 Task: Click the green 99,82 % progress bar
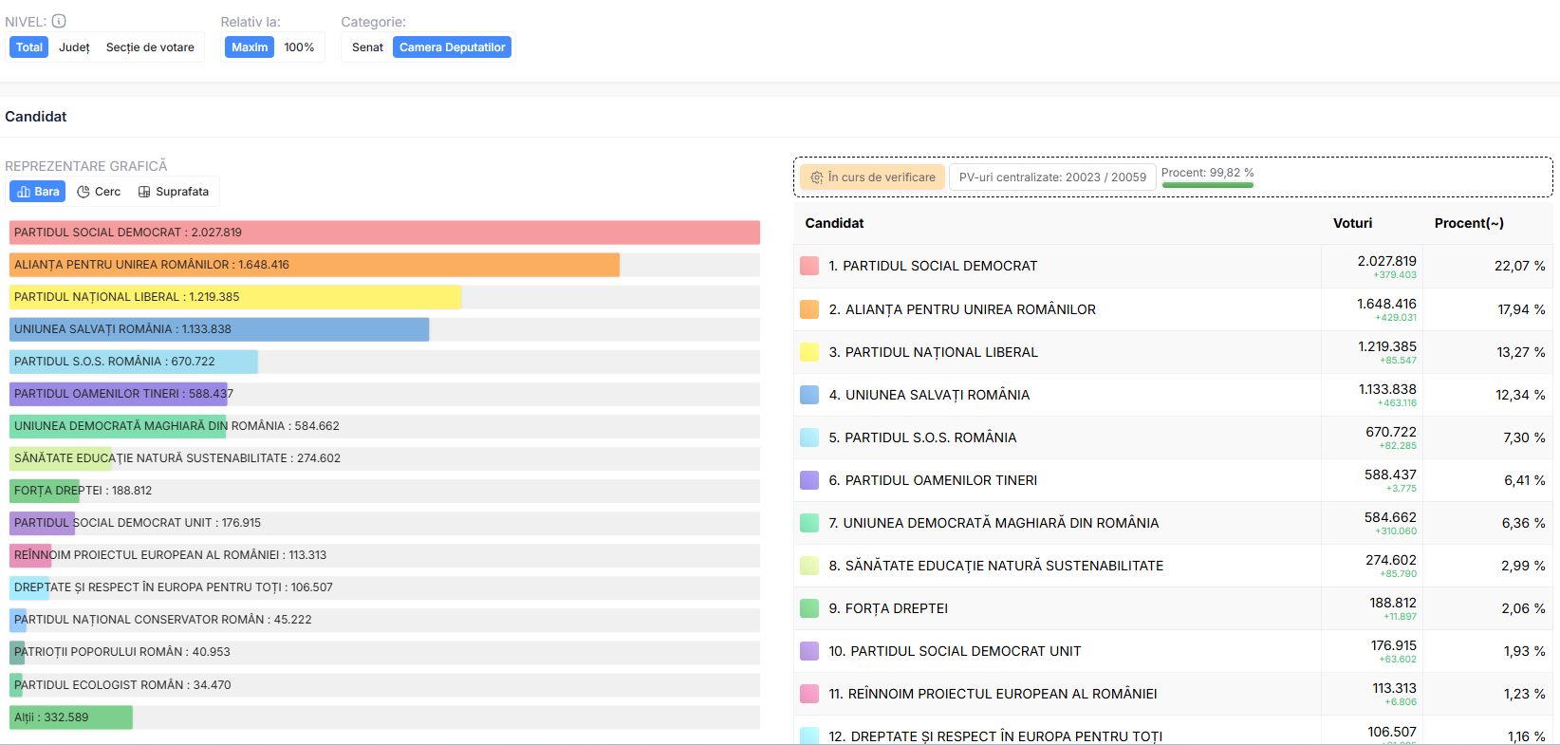pos(1207,184)
